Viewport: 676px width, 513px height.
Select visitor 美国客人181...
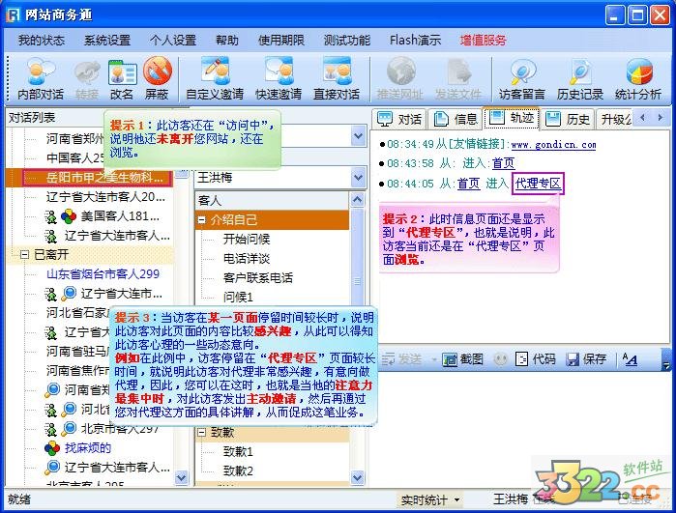pos(120,215)
